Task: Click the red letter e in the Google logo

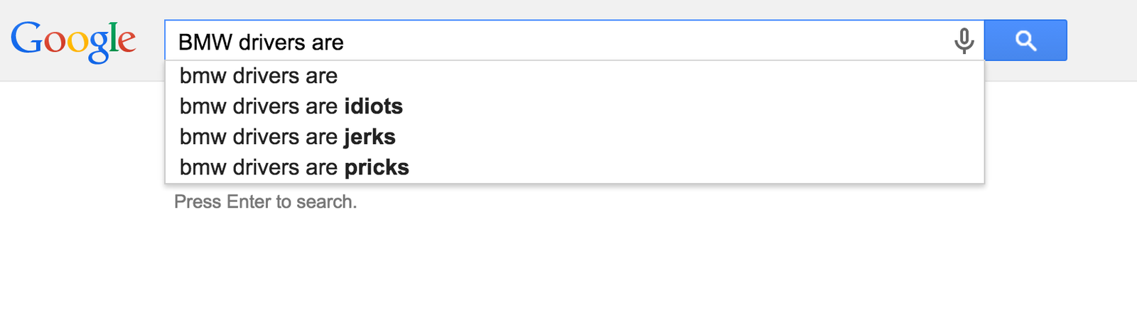Action: 126,41
